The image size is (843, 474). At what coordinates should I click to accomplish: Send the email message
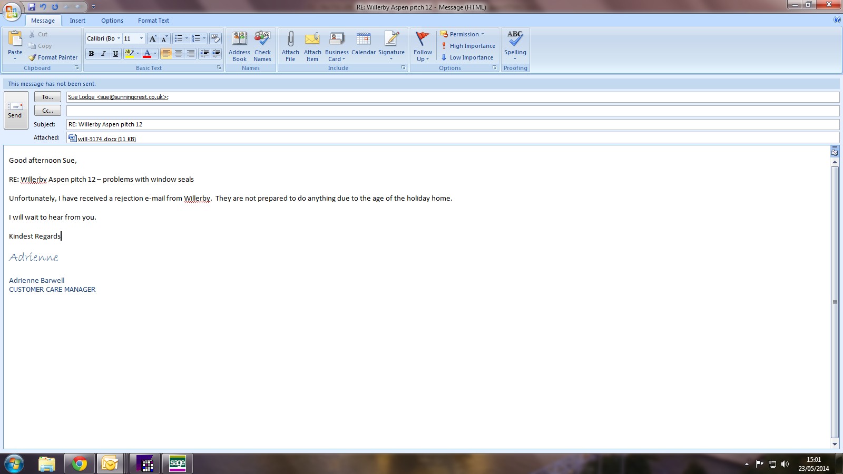tap(15, 110)
